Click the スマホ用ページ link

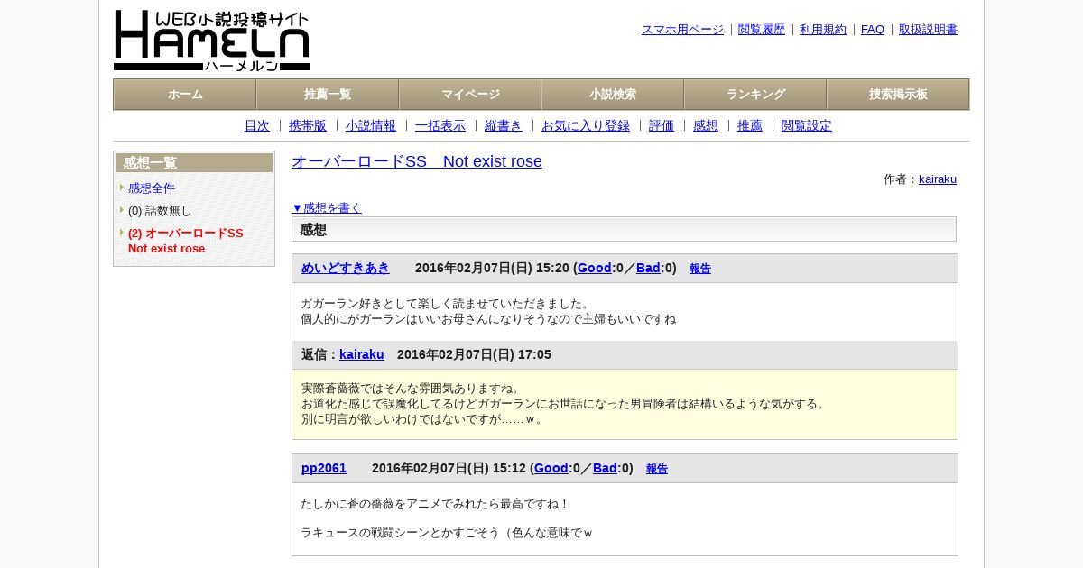tap(682, 30)
